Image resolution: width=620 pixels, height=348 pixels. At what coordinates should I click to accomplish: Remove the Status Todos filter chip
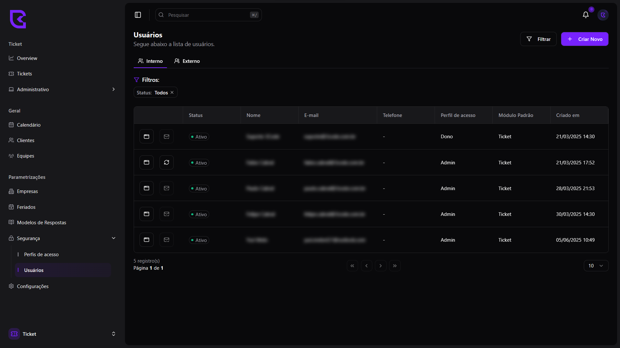172,92
